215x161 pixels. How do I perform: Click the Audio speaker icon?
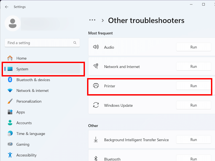pyautogui.click(x=96, y=47)
